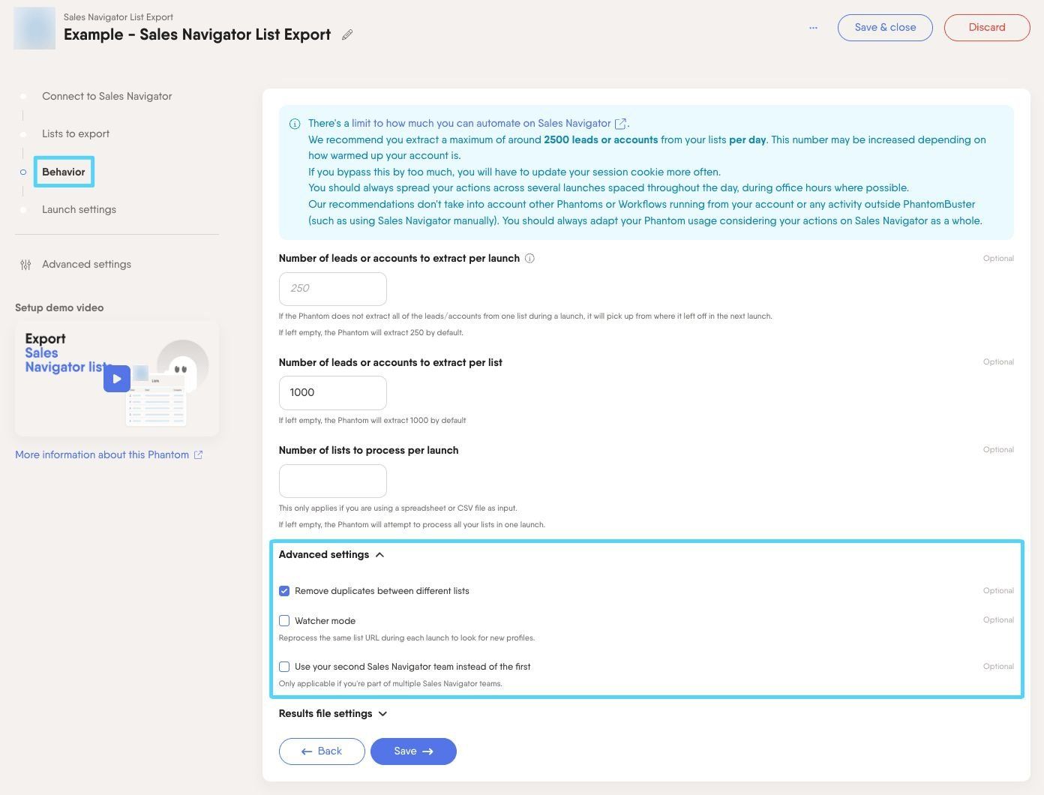Open the Launch settings step
Screen dimensions: 1044x795
pos(79,209)
